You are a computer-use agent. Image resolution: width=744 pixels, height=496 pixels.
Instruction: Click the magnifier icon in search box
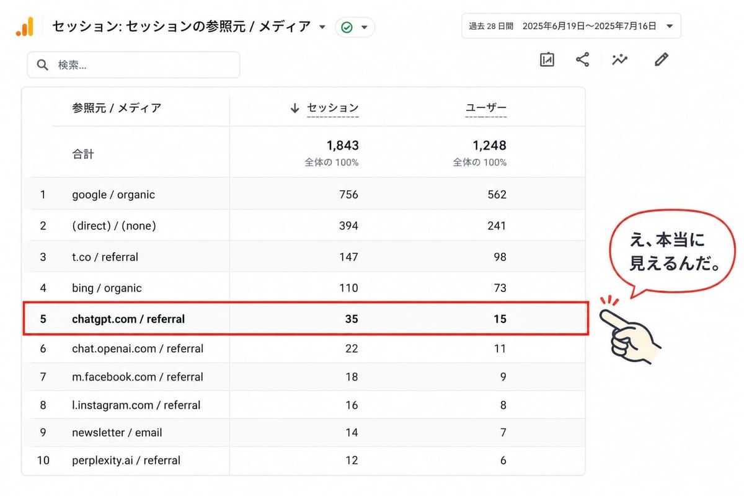pos(43,64)
